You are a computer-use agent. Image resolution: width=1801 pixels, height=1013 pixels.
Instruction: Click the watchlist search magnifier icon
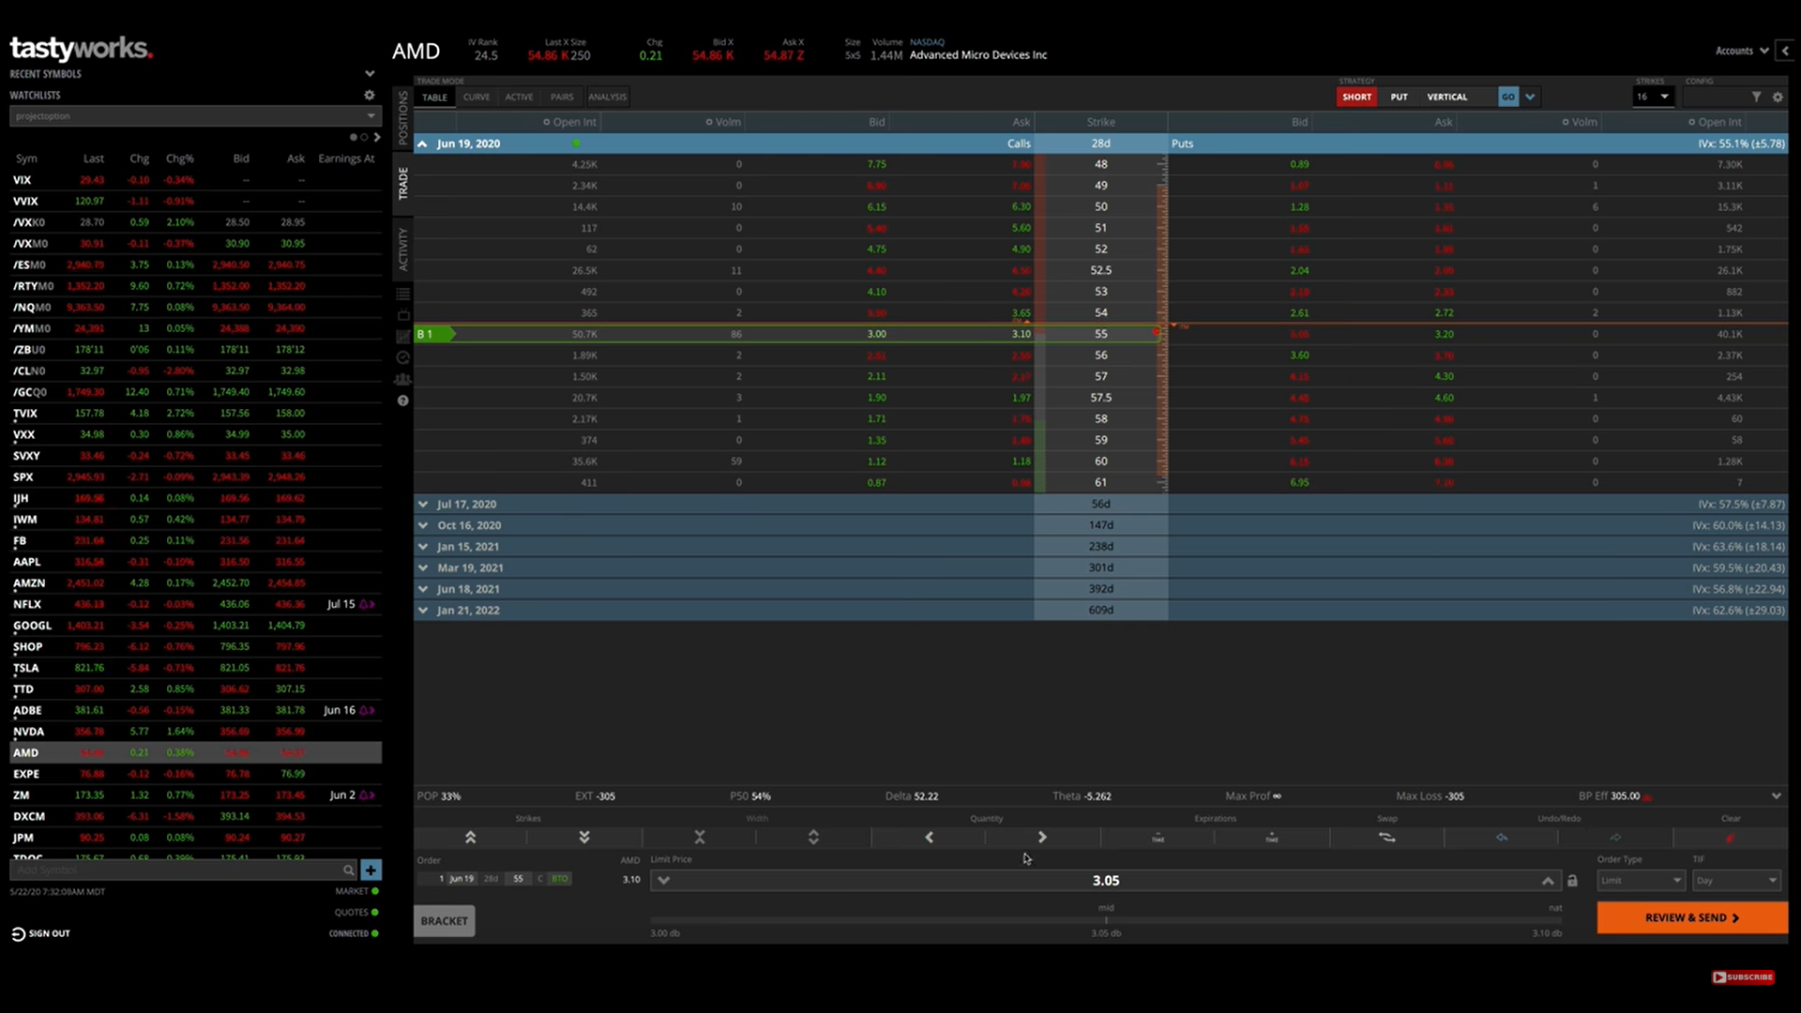348,870
